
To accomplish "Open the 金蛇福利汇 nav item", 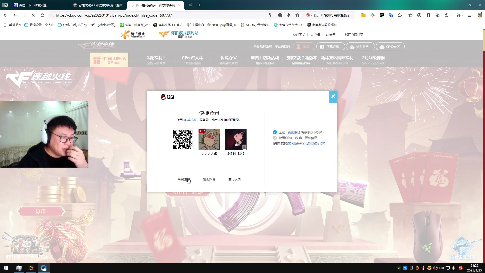I will point(156,60).
